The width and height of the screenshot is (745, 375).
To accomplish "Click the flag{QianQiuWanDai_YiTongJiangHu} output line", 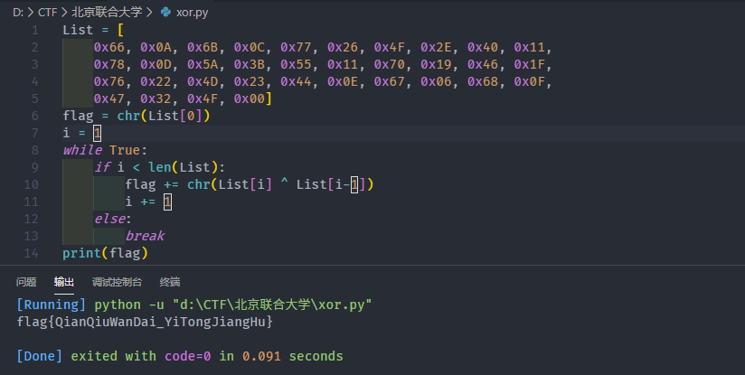I will pyautogui.click(x=145, y=322).
